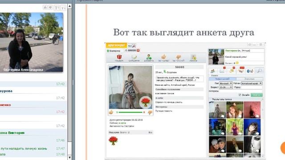Select the 'Поиск друзей' sub-tab
This screenshot has width=285, height=160.
point(223,79)
